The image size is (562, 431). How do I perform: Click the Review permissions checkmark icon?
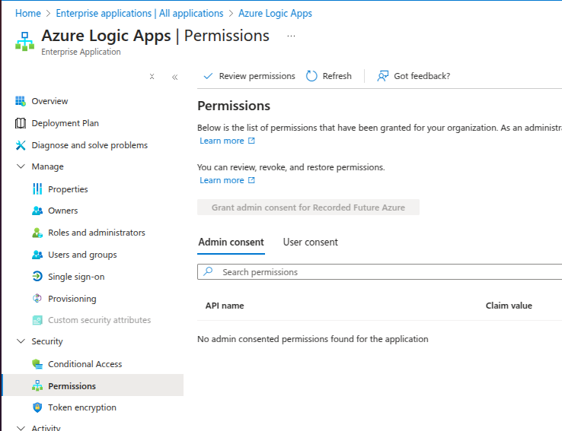[208, 76]
